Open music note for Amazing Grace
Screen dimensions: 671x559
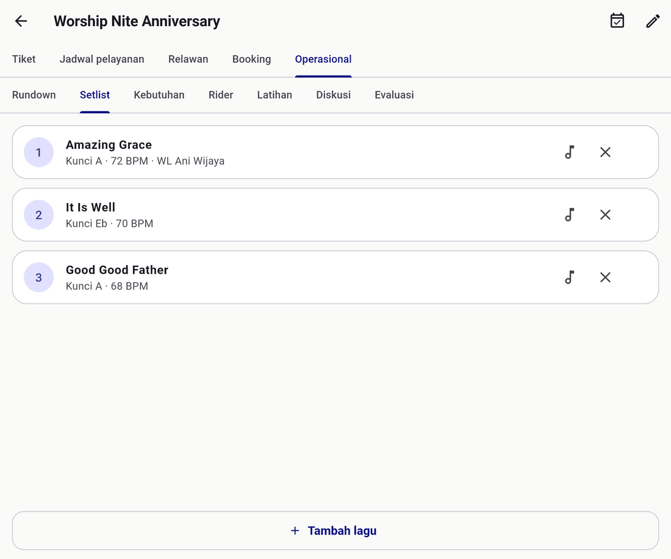570,152
